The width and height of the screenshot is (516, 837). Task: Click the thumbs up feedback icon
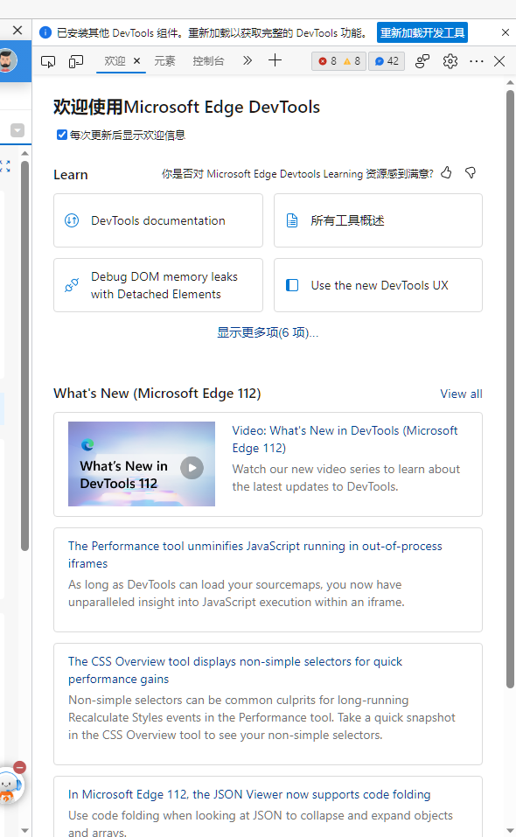click(447, 172)
